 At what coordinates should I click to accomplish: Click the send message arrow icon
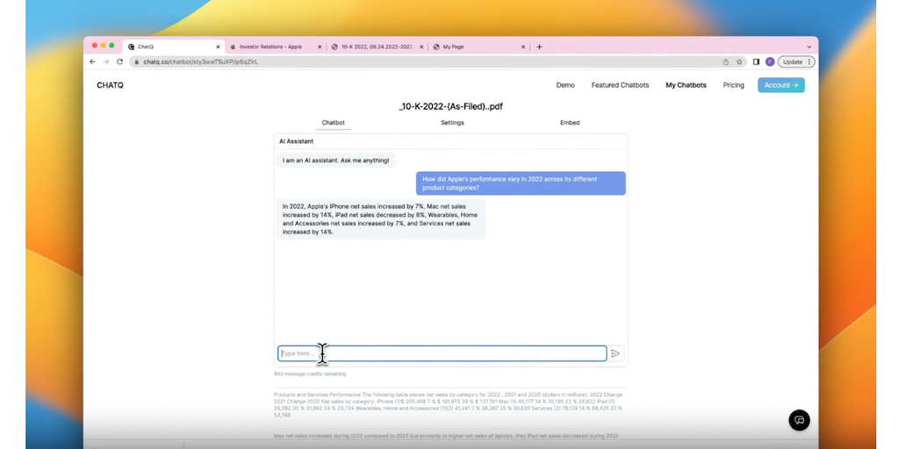pos(615,353)
